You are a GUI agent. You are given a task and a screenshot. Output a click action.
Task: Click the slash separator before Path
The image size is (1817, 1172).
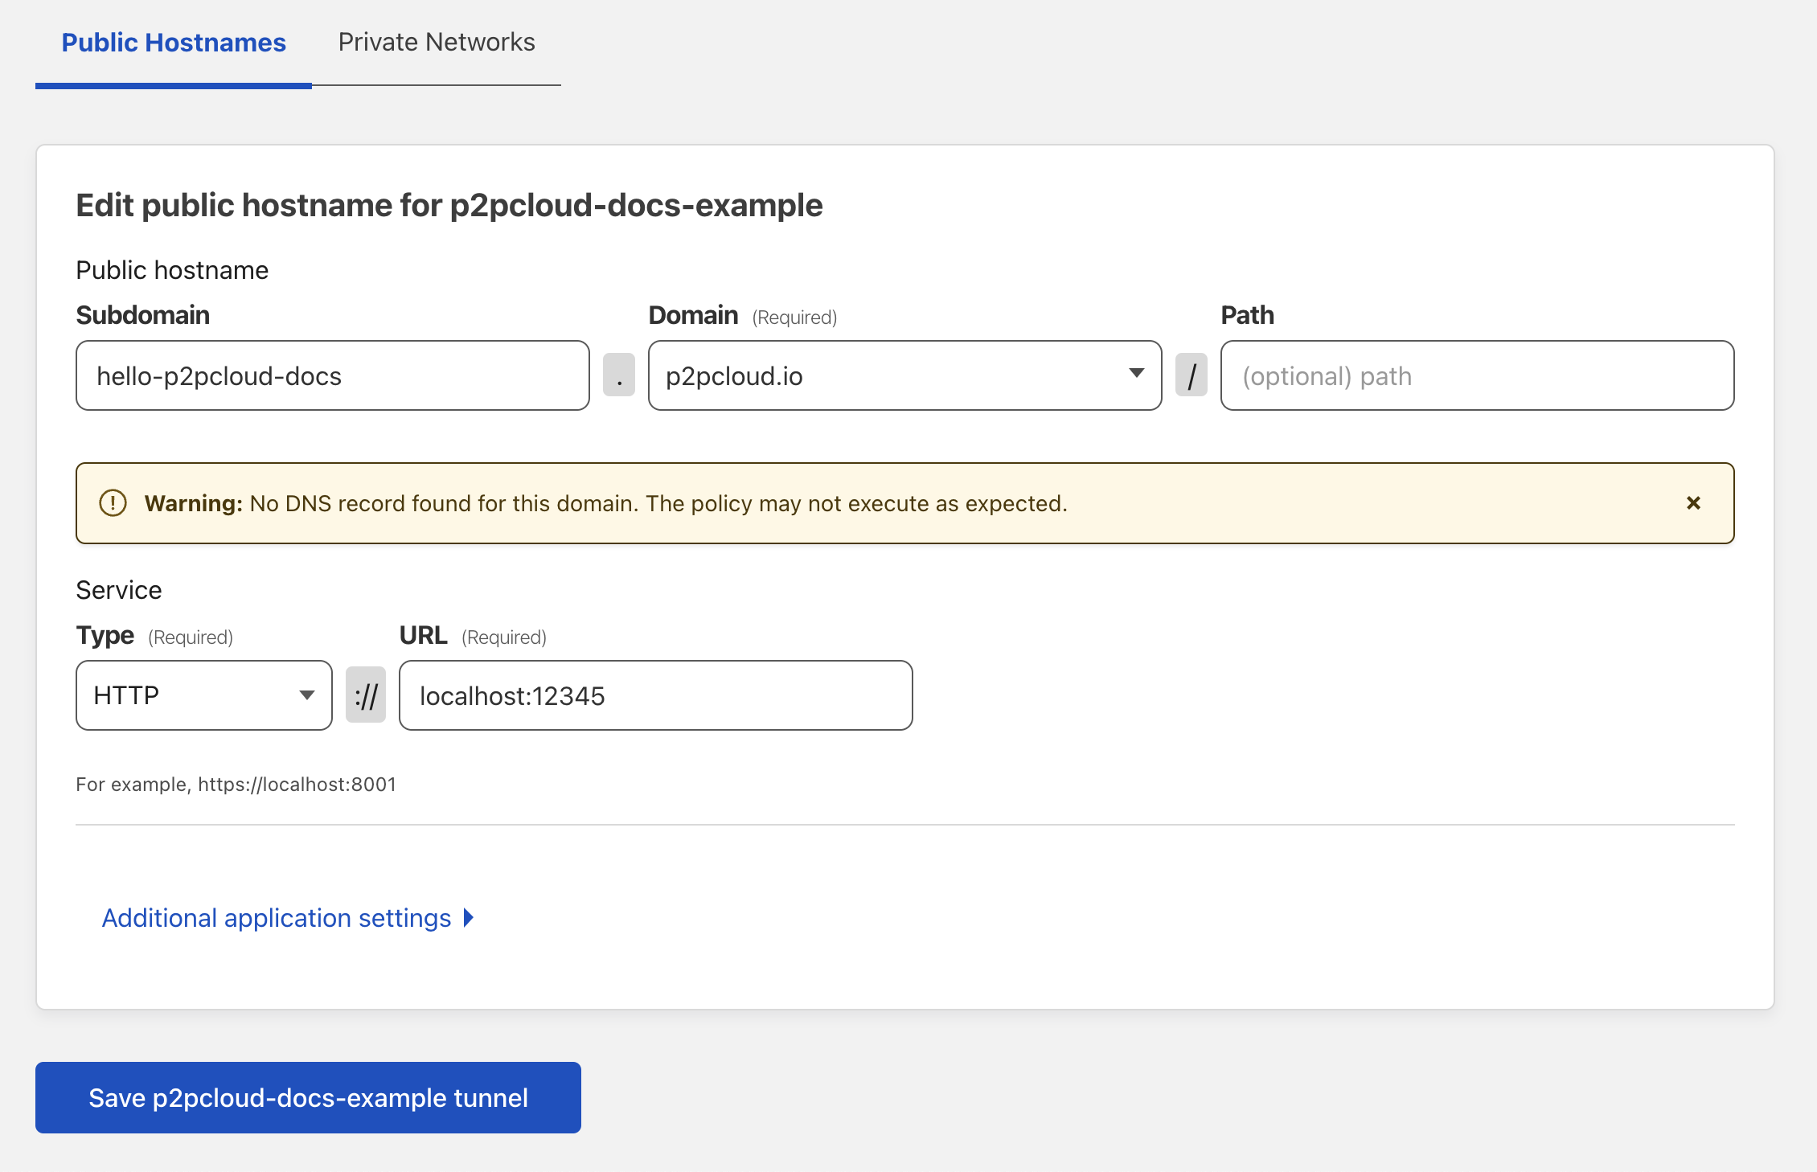tap(1192, 374)
